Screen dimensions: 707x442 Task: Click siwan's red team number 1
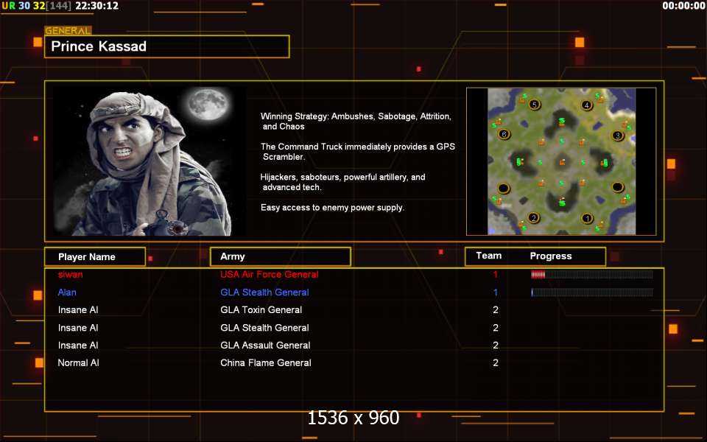(496, 275)
